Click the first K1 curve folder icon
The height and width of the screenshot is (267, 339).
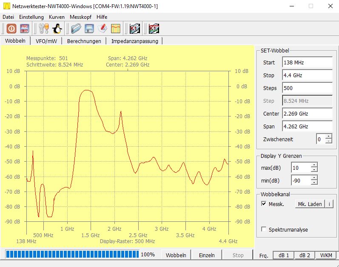pyautogui.click(x=135, y=29)
